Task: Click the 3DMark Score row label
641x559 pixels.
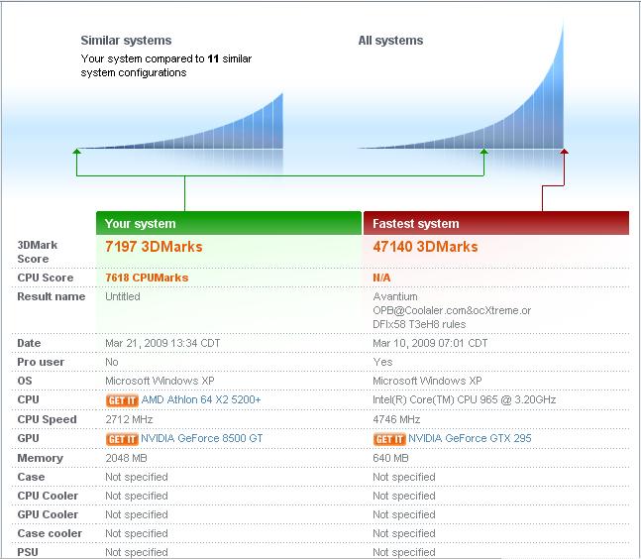Action: [x=38, y=252]
